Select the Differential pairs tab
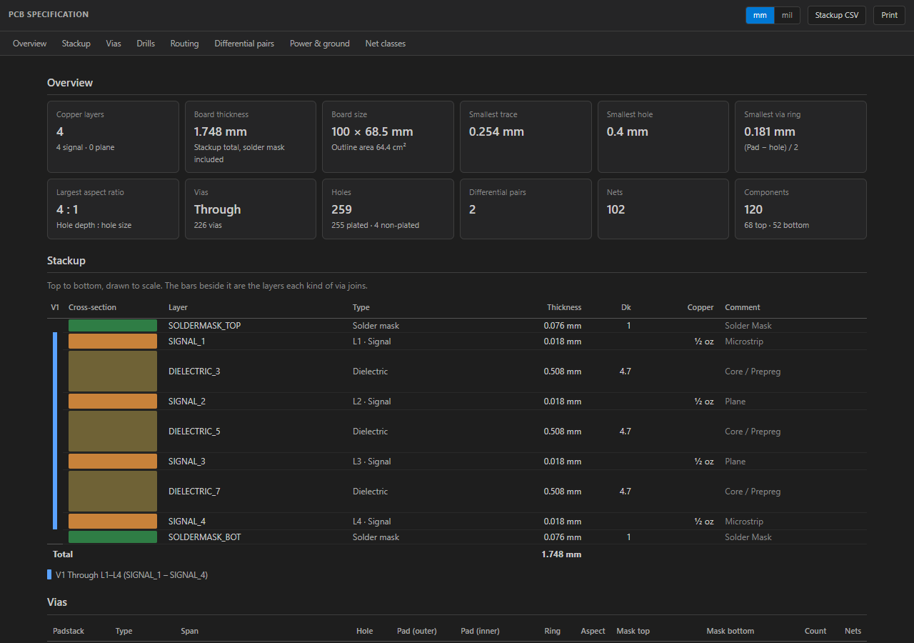Viewport: 914px width, 643px height. [244, 44]
